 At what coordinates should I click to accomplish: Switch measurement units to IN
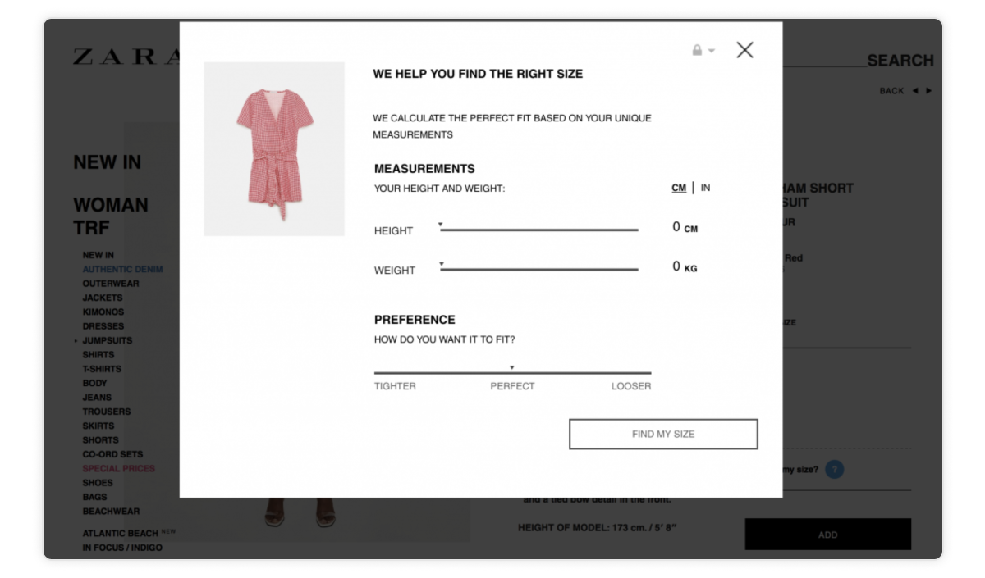point(703,187)
